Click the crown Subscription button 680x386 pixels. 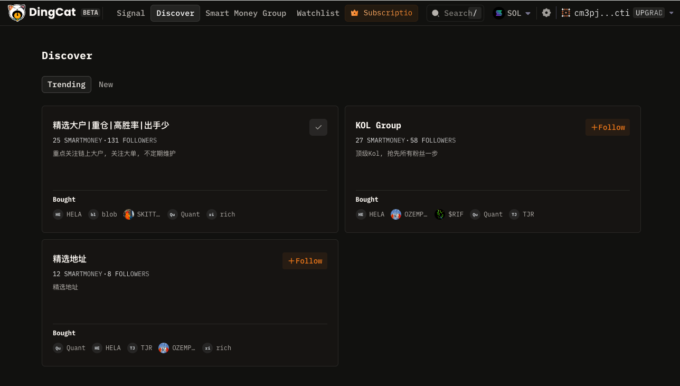[381, 13]
